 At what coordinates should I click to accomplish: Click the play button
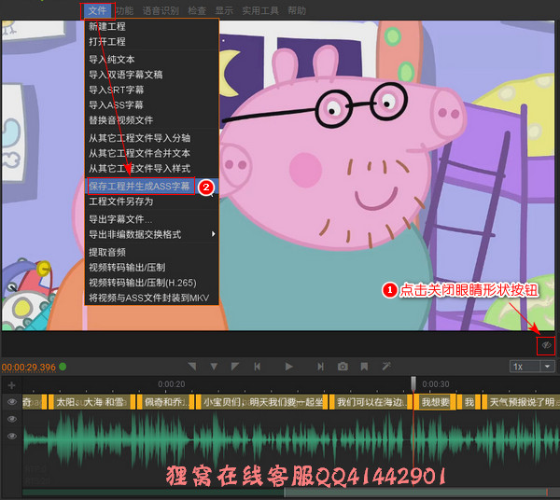click(288, 367)
